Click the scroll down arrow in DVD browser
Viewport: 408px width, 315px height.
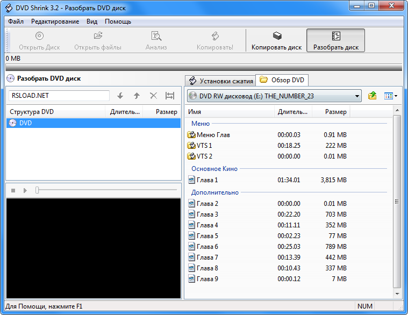click(x=397, y=294)
